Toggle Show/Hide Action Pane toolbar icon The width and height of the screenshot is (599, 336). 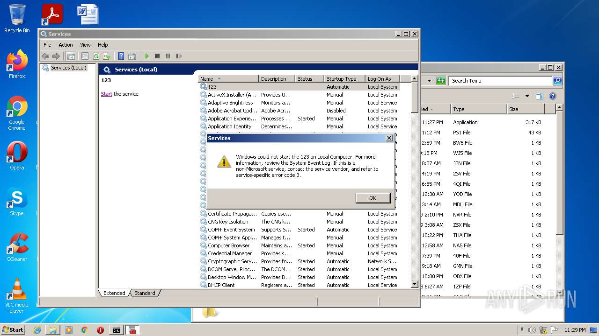[x=132, y=56]
